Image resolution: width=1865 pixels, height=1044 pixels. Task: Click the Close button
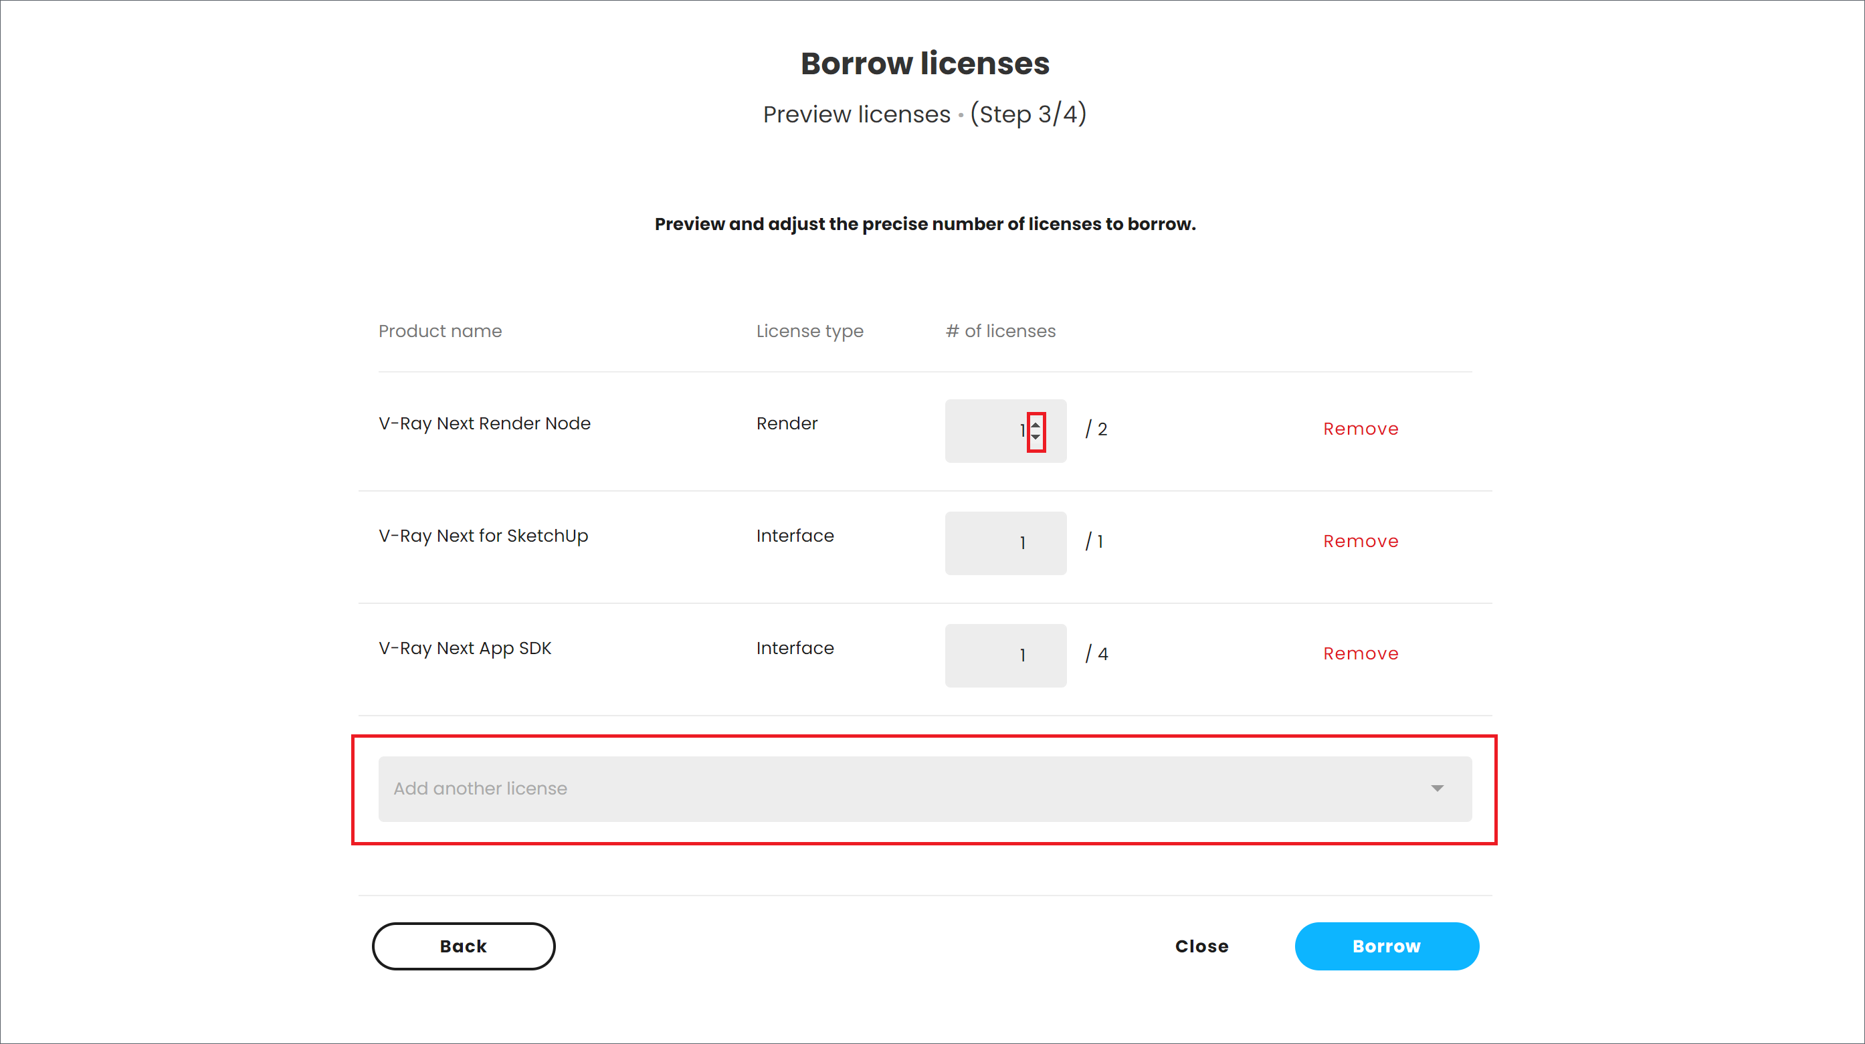[x=1201, y=946]
